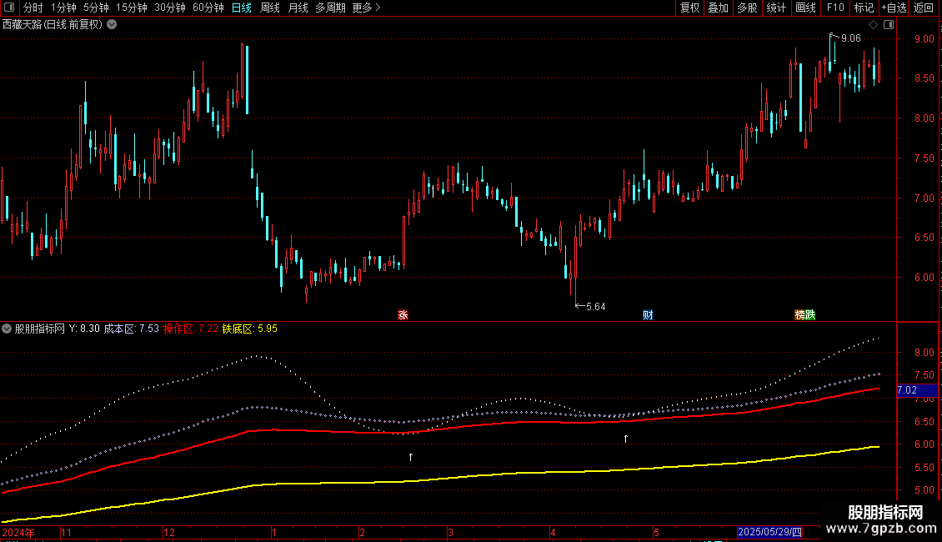Switch to 分时 intraday view
Image resolution: width=942 pixels, height=542 pixels.
click(x=33, y=8)
